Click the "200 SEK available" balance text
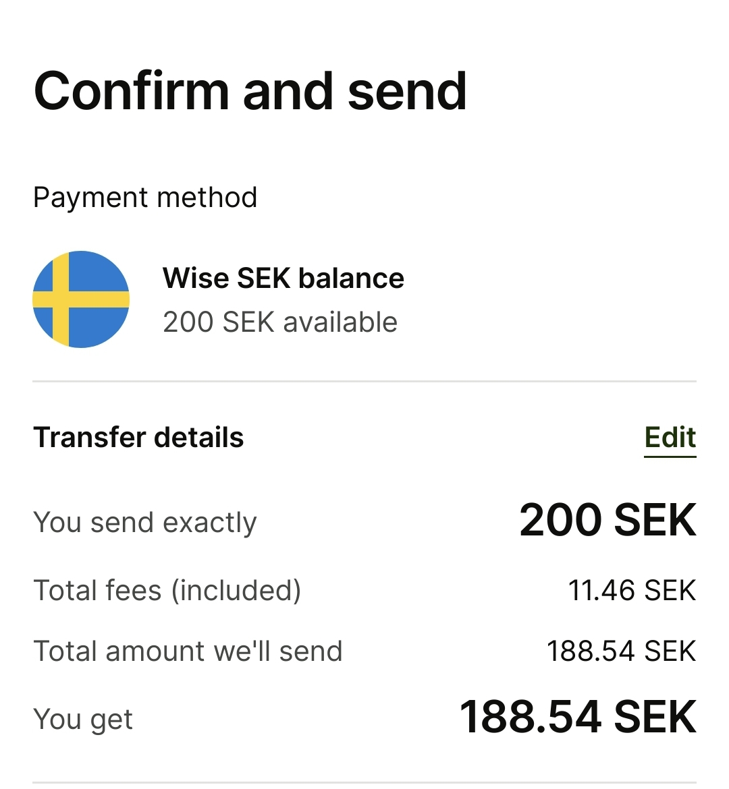The image size is (729, 789). [279, 322]
